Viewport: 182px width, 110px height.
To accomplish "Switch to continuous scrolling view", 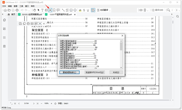I will (145, 10).
